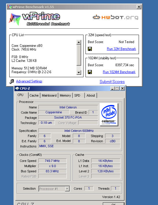Click the Technology value 0.18 um
The height and width of the screenshot is (205, 158).
point(46,123)
